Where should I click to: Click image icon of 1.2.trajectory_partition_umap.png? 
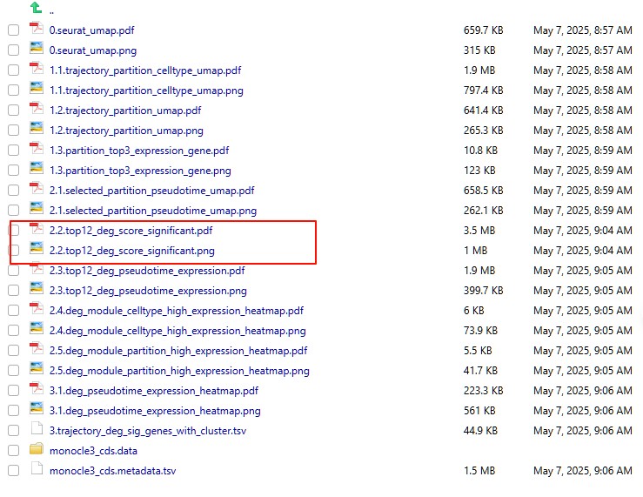pos(37,129)
